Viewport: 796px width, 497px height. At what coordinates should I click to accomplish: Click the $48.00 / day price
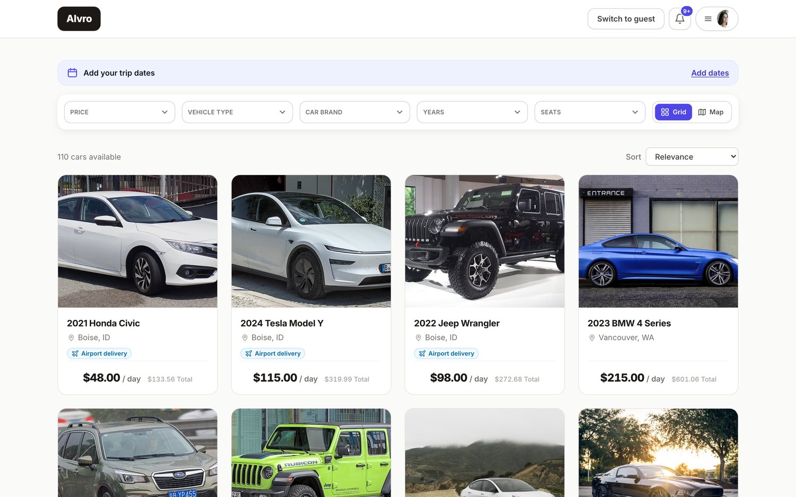tap(111, 378)
